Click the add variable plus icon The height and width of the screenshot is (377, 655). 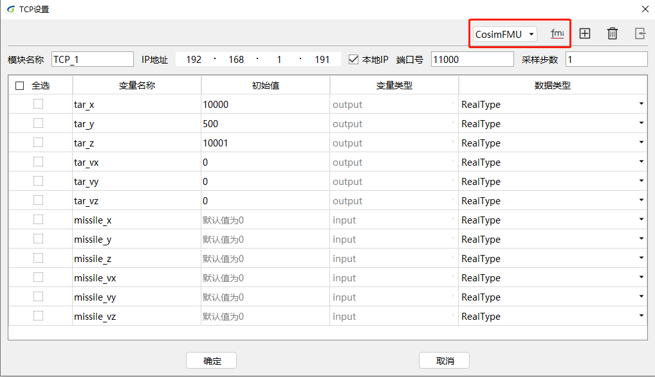tap(585, 33)
